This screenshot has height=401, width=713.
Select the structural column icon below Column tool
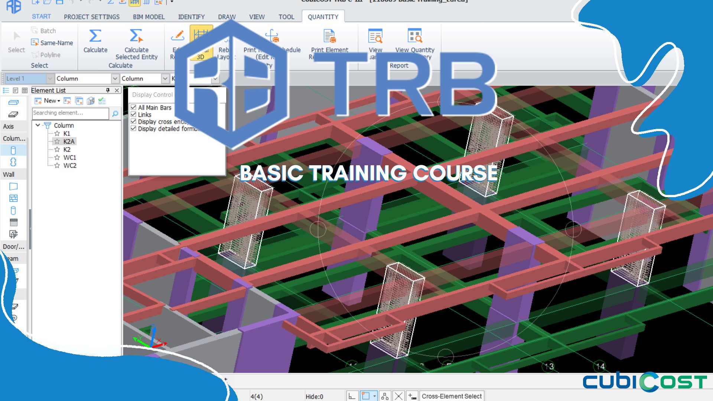(x=13, y=162)
